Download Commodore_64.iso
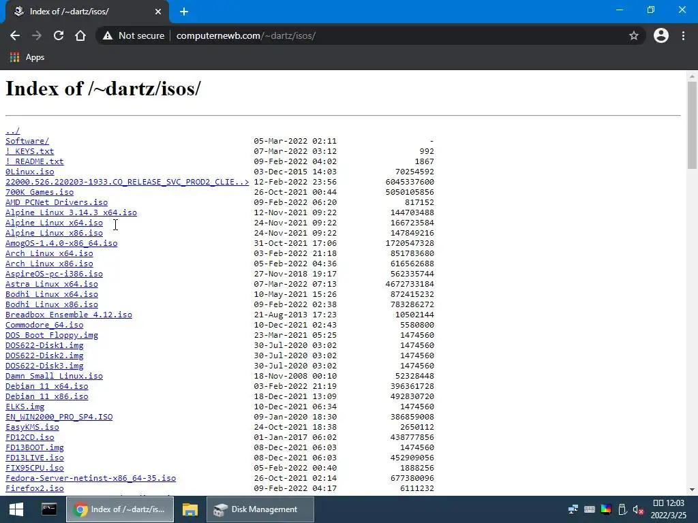 tap(44, 325)
